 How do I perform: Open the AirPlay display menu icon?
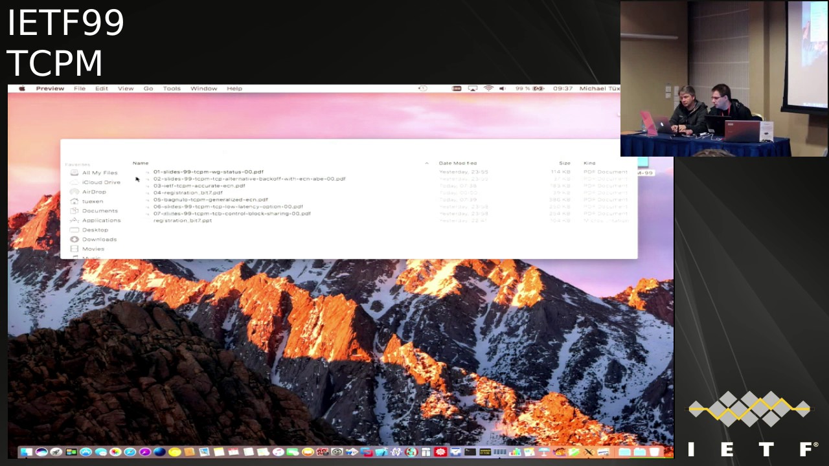[473, 89]
